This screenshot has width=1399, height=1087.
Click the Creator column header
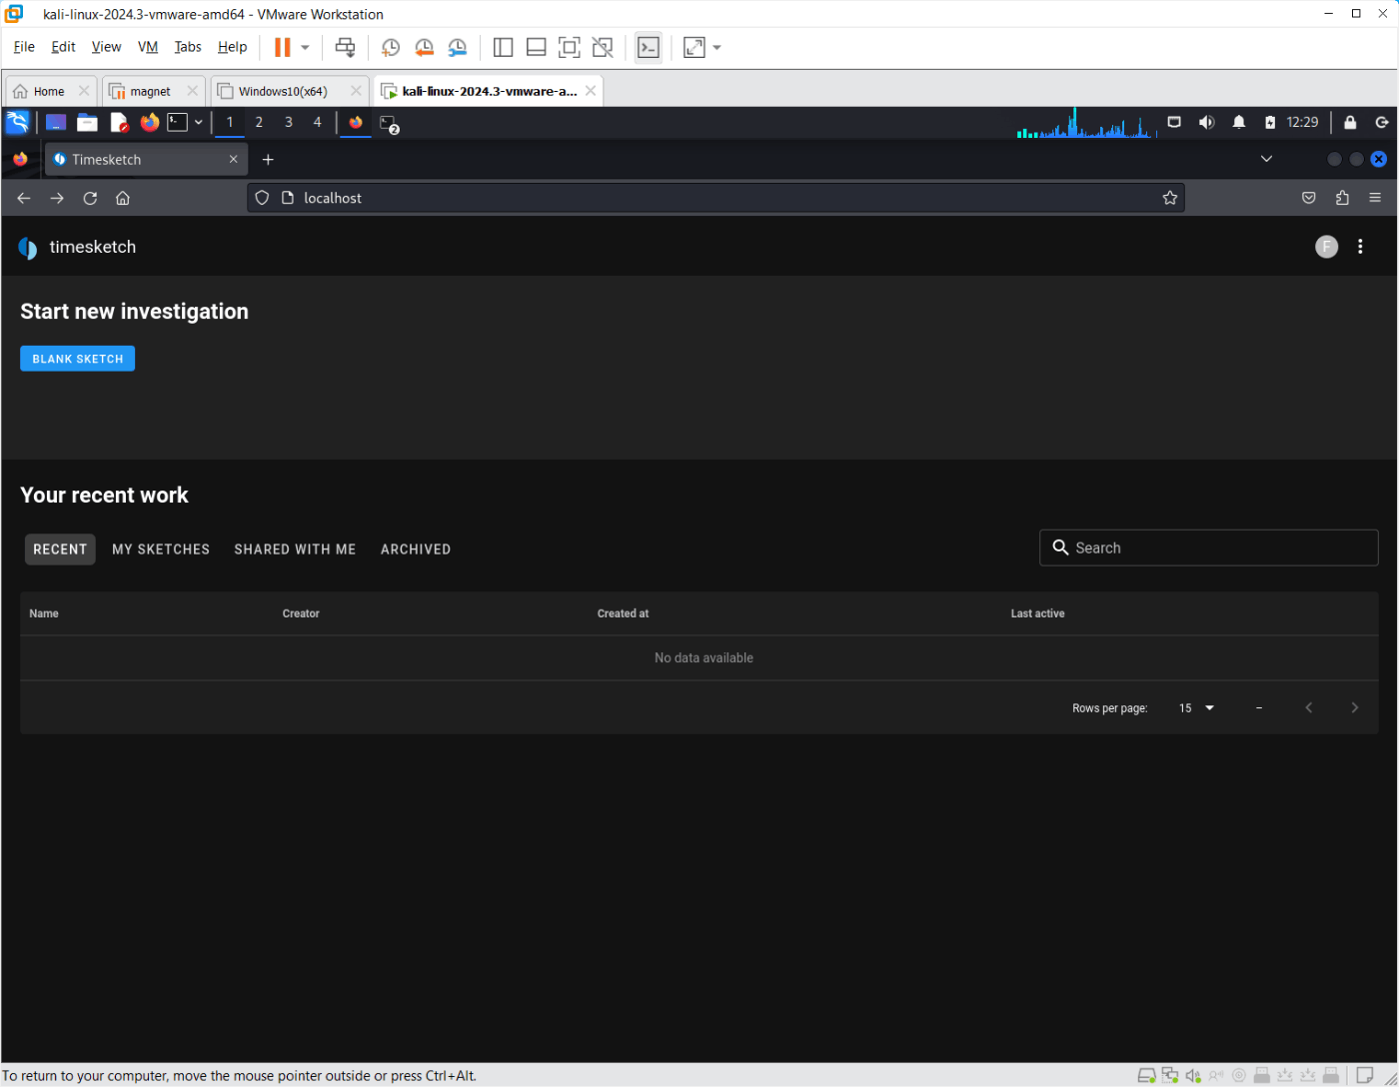(301, 613)
